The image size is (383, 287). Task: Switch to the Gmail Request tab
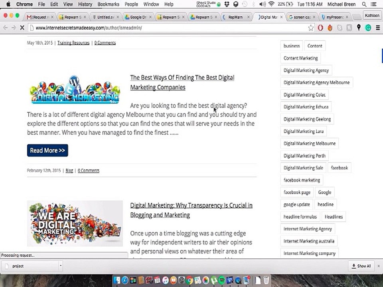[x=40, y=17]
